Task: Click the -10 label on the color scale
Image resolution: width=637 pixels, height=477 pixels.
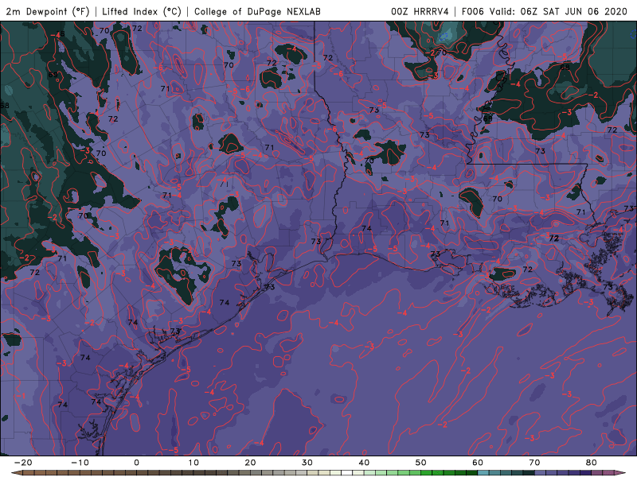Action: tap(80, 463)
